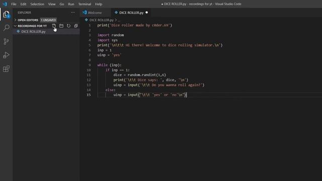
Task: Open the View menu
Action: coord(52,4)
